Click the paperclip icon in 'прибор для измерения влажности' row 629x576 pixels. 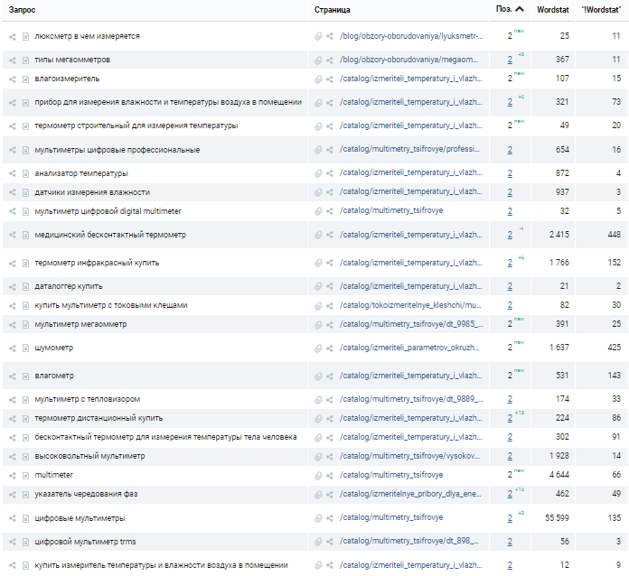(318, 103)
